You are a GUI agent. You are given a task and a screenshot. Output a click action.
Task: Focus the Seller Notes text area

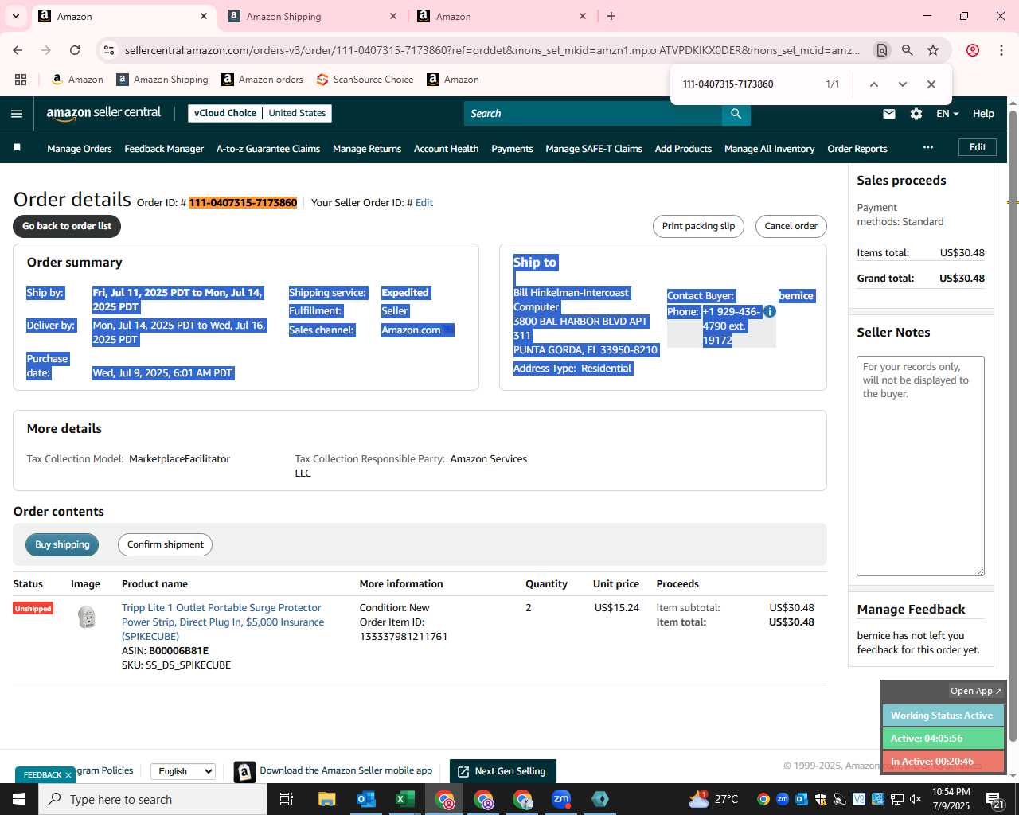920,466
